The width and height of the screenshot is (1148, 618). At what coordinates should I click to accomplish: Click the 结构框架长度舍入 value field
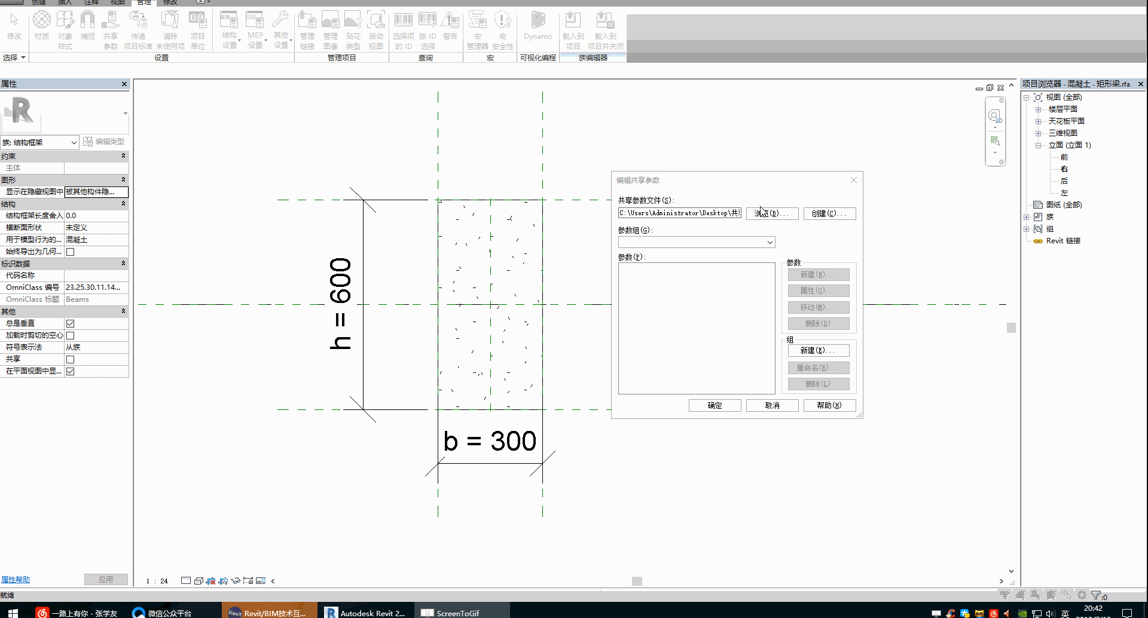(96, 216)
